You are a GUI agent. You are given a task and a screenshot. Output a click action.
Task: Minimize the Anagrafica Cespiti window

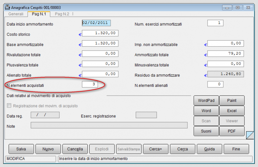[x=227, y=7]
